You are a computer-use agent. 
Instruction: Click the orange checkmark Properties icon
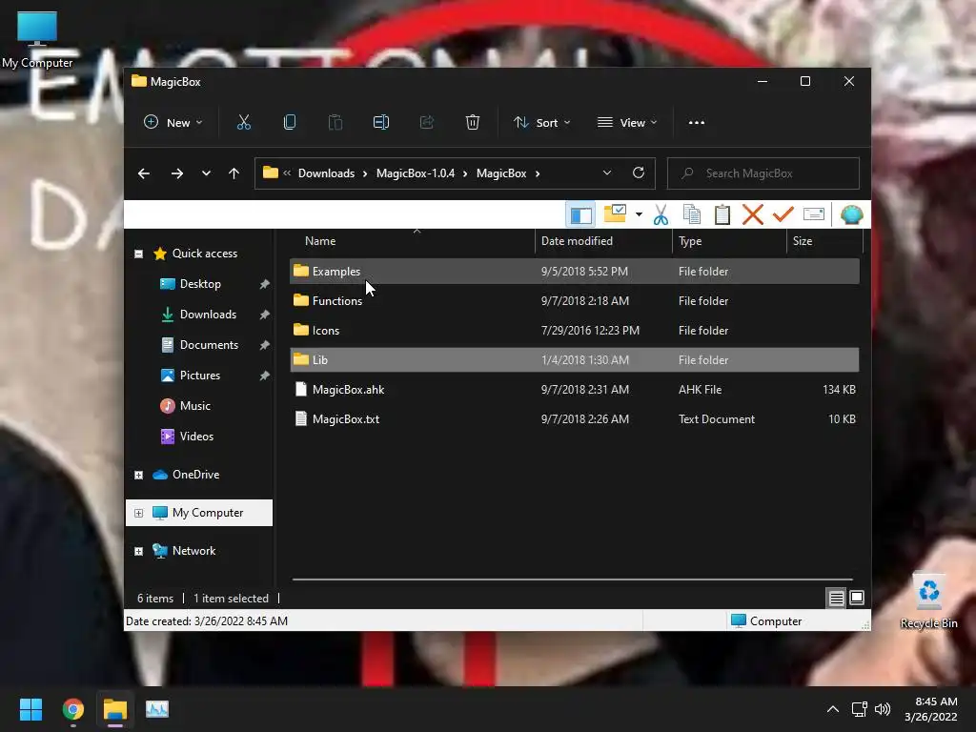tap(783, 214)
